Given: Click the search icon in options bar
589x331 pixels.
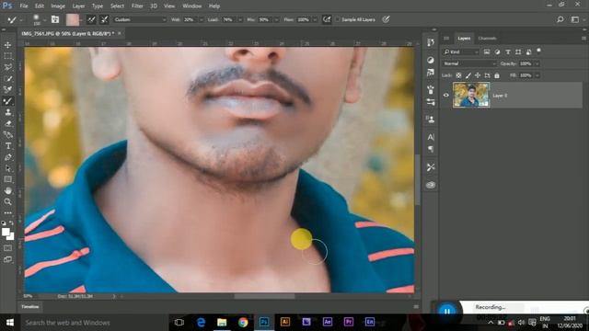Looking at the screenshot, I should click(x=560, y=19).
